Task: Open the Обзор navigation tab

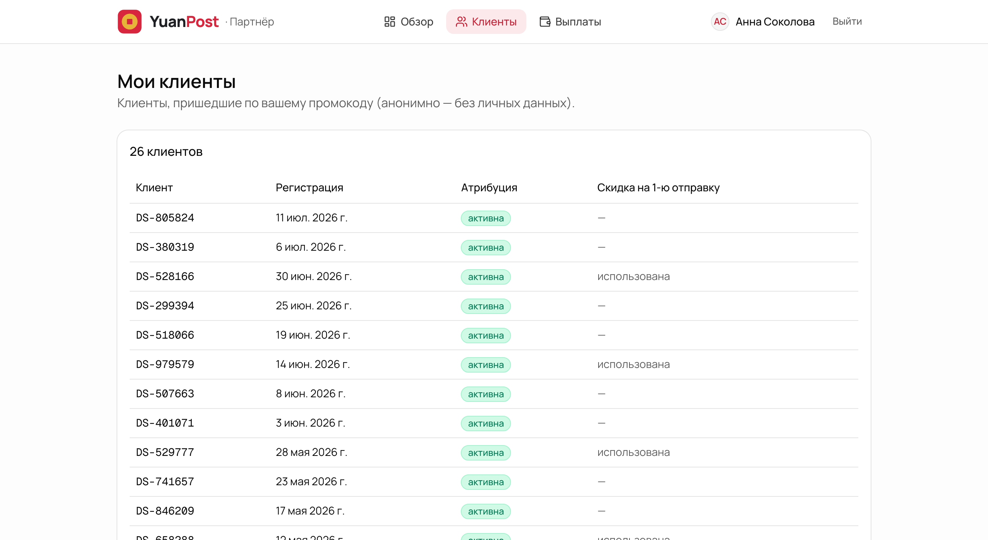Action: coord(409,22)
